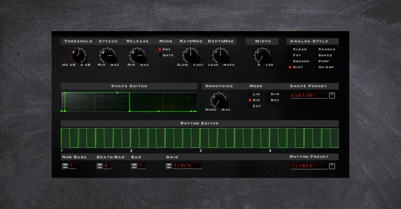Save the shape preset with disk icon
Screen dimensions: 401x209
[332, 96]
